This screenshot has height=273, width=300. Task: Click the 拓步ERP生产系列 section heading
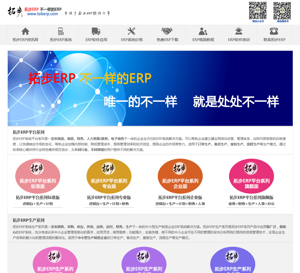28,220
